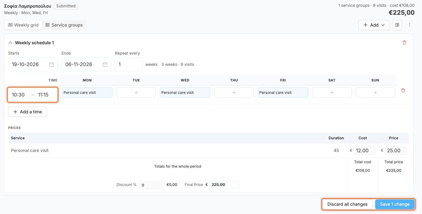Edit the Final Price field
This screenshot has width=422, height=214.
[x=224, y=185]
